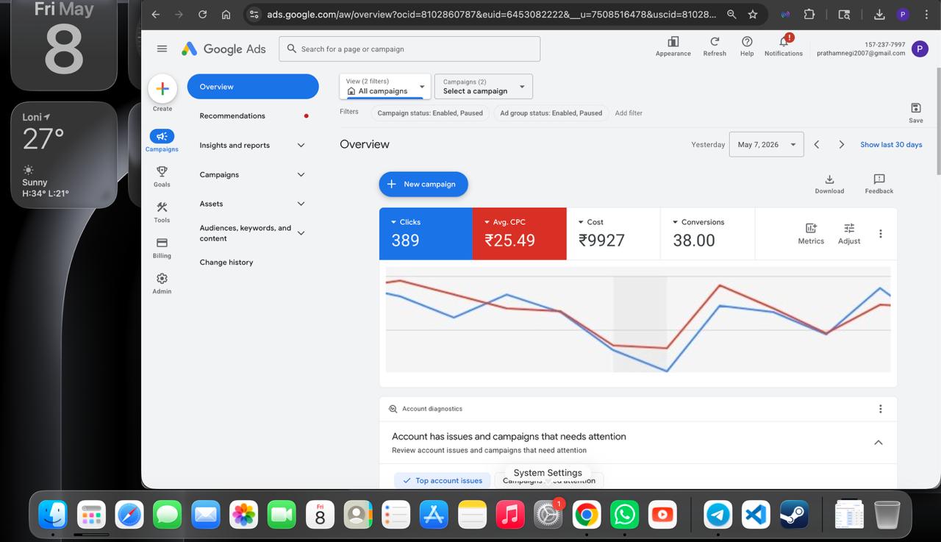
Task: Open the Google Ads main hamburger menu
Action: (x=162, y=49)
